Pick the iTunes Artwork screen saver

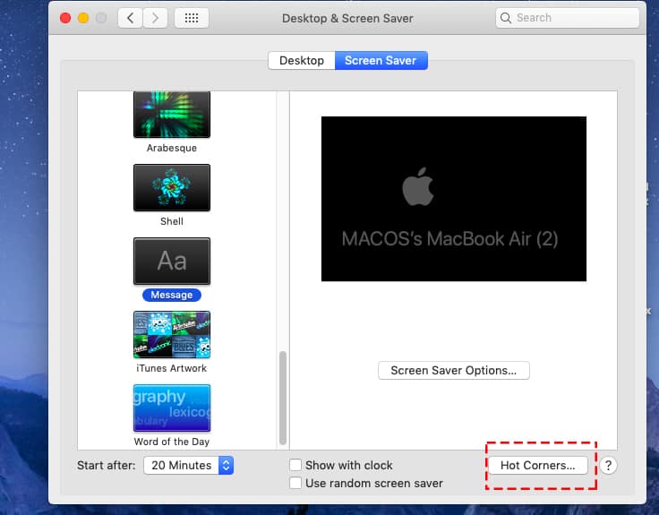(172, 334)
